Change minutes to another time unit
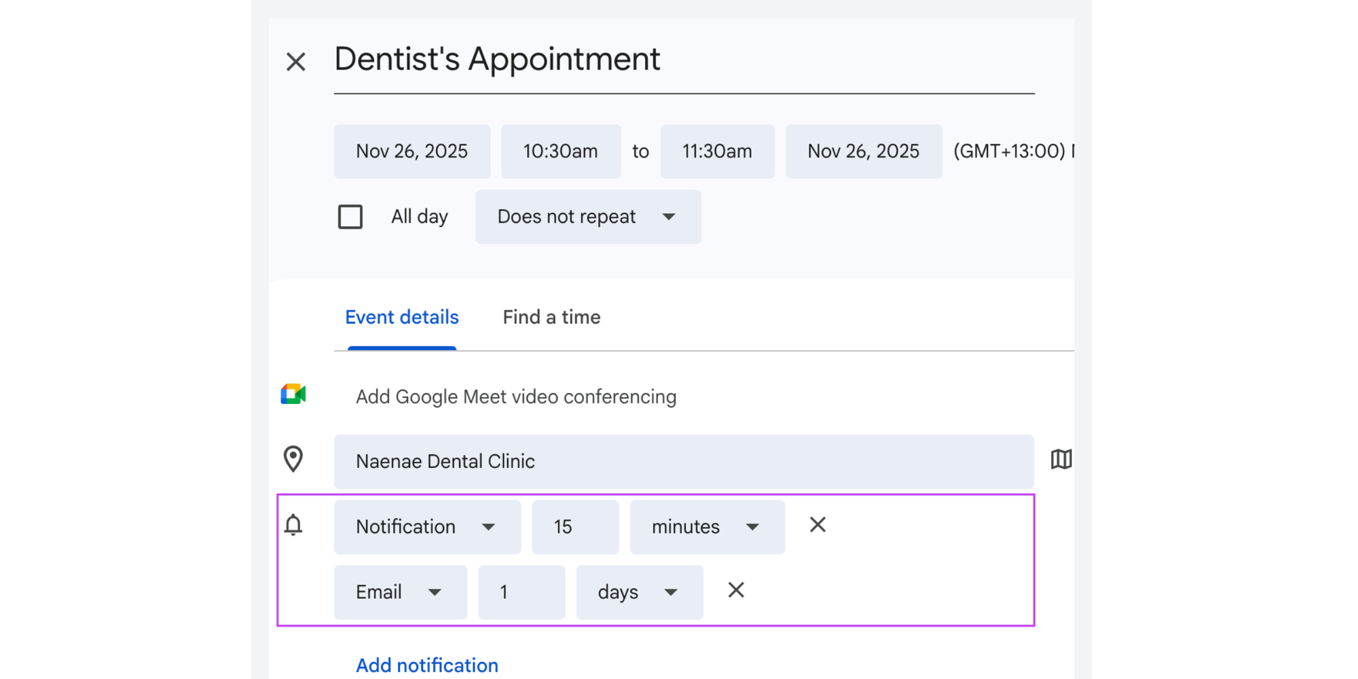The image size is (1358, 679). (x=706, y=526)
